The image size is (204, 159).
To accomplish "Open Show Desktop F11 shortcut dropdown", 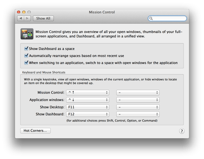I will tap(88, 107).
